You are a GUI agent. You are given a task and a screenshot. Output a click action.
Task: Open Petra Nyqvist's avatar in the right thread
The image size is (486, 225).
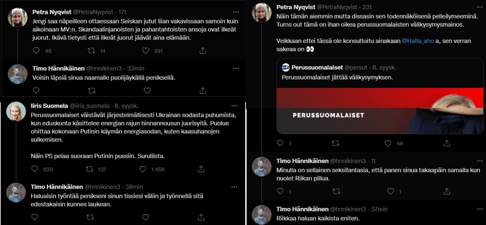pyautogui.click(x=262, y=13)
